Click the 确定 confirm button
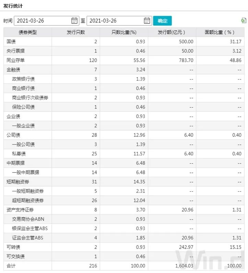Image resolution: width=248 pixels, height=273 pixels. [162, 21]
